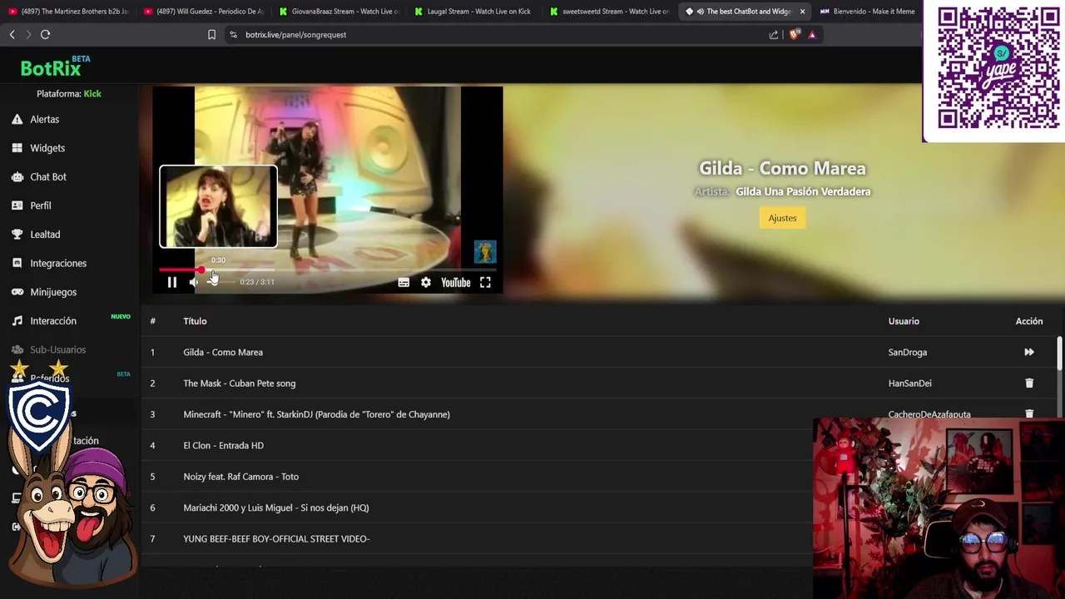This screenshot has width=1065, height=599.
Task: Click the Título column header
Action: (x=195, y=321)
